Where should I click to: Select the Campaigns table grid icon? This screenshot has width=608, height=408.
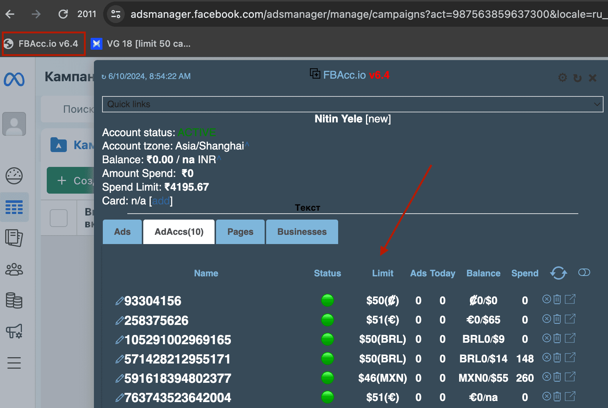point(14,207)
